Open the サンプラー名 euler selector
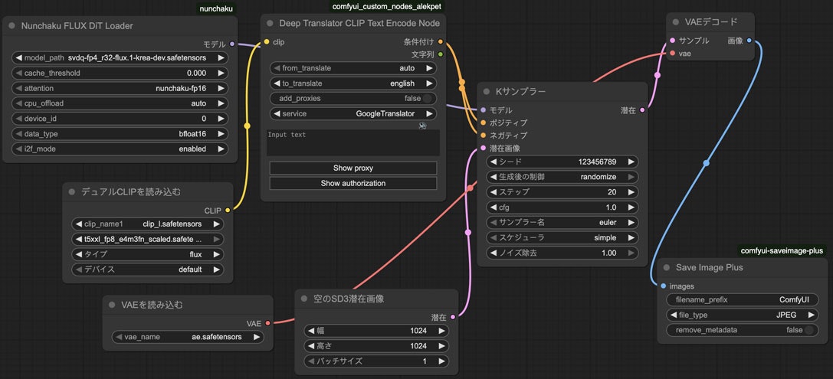This screenshot has height=379, width=833. 562,222
